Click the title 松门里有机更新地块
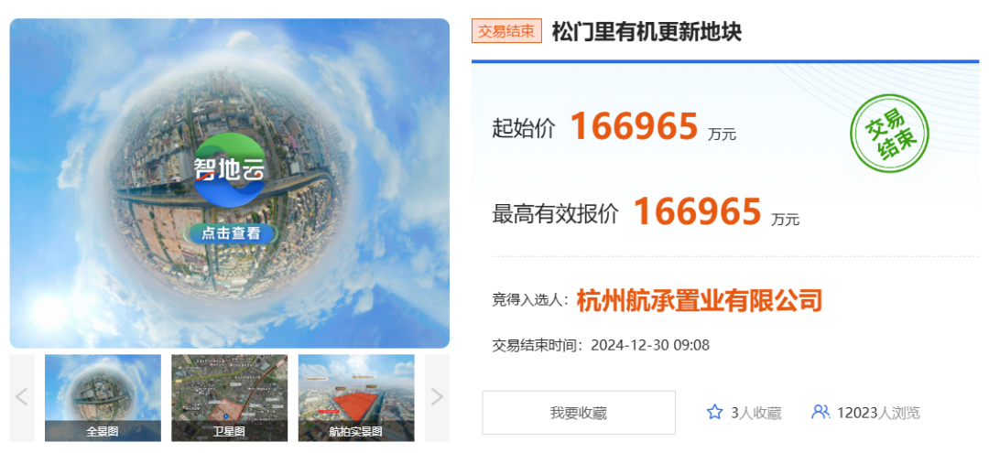The height and width of the screenshot is (453, 989). click(647, 31)
